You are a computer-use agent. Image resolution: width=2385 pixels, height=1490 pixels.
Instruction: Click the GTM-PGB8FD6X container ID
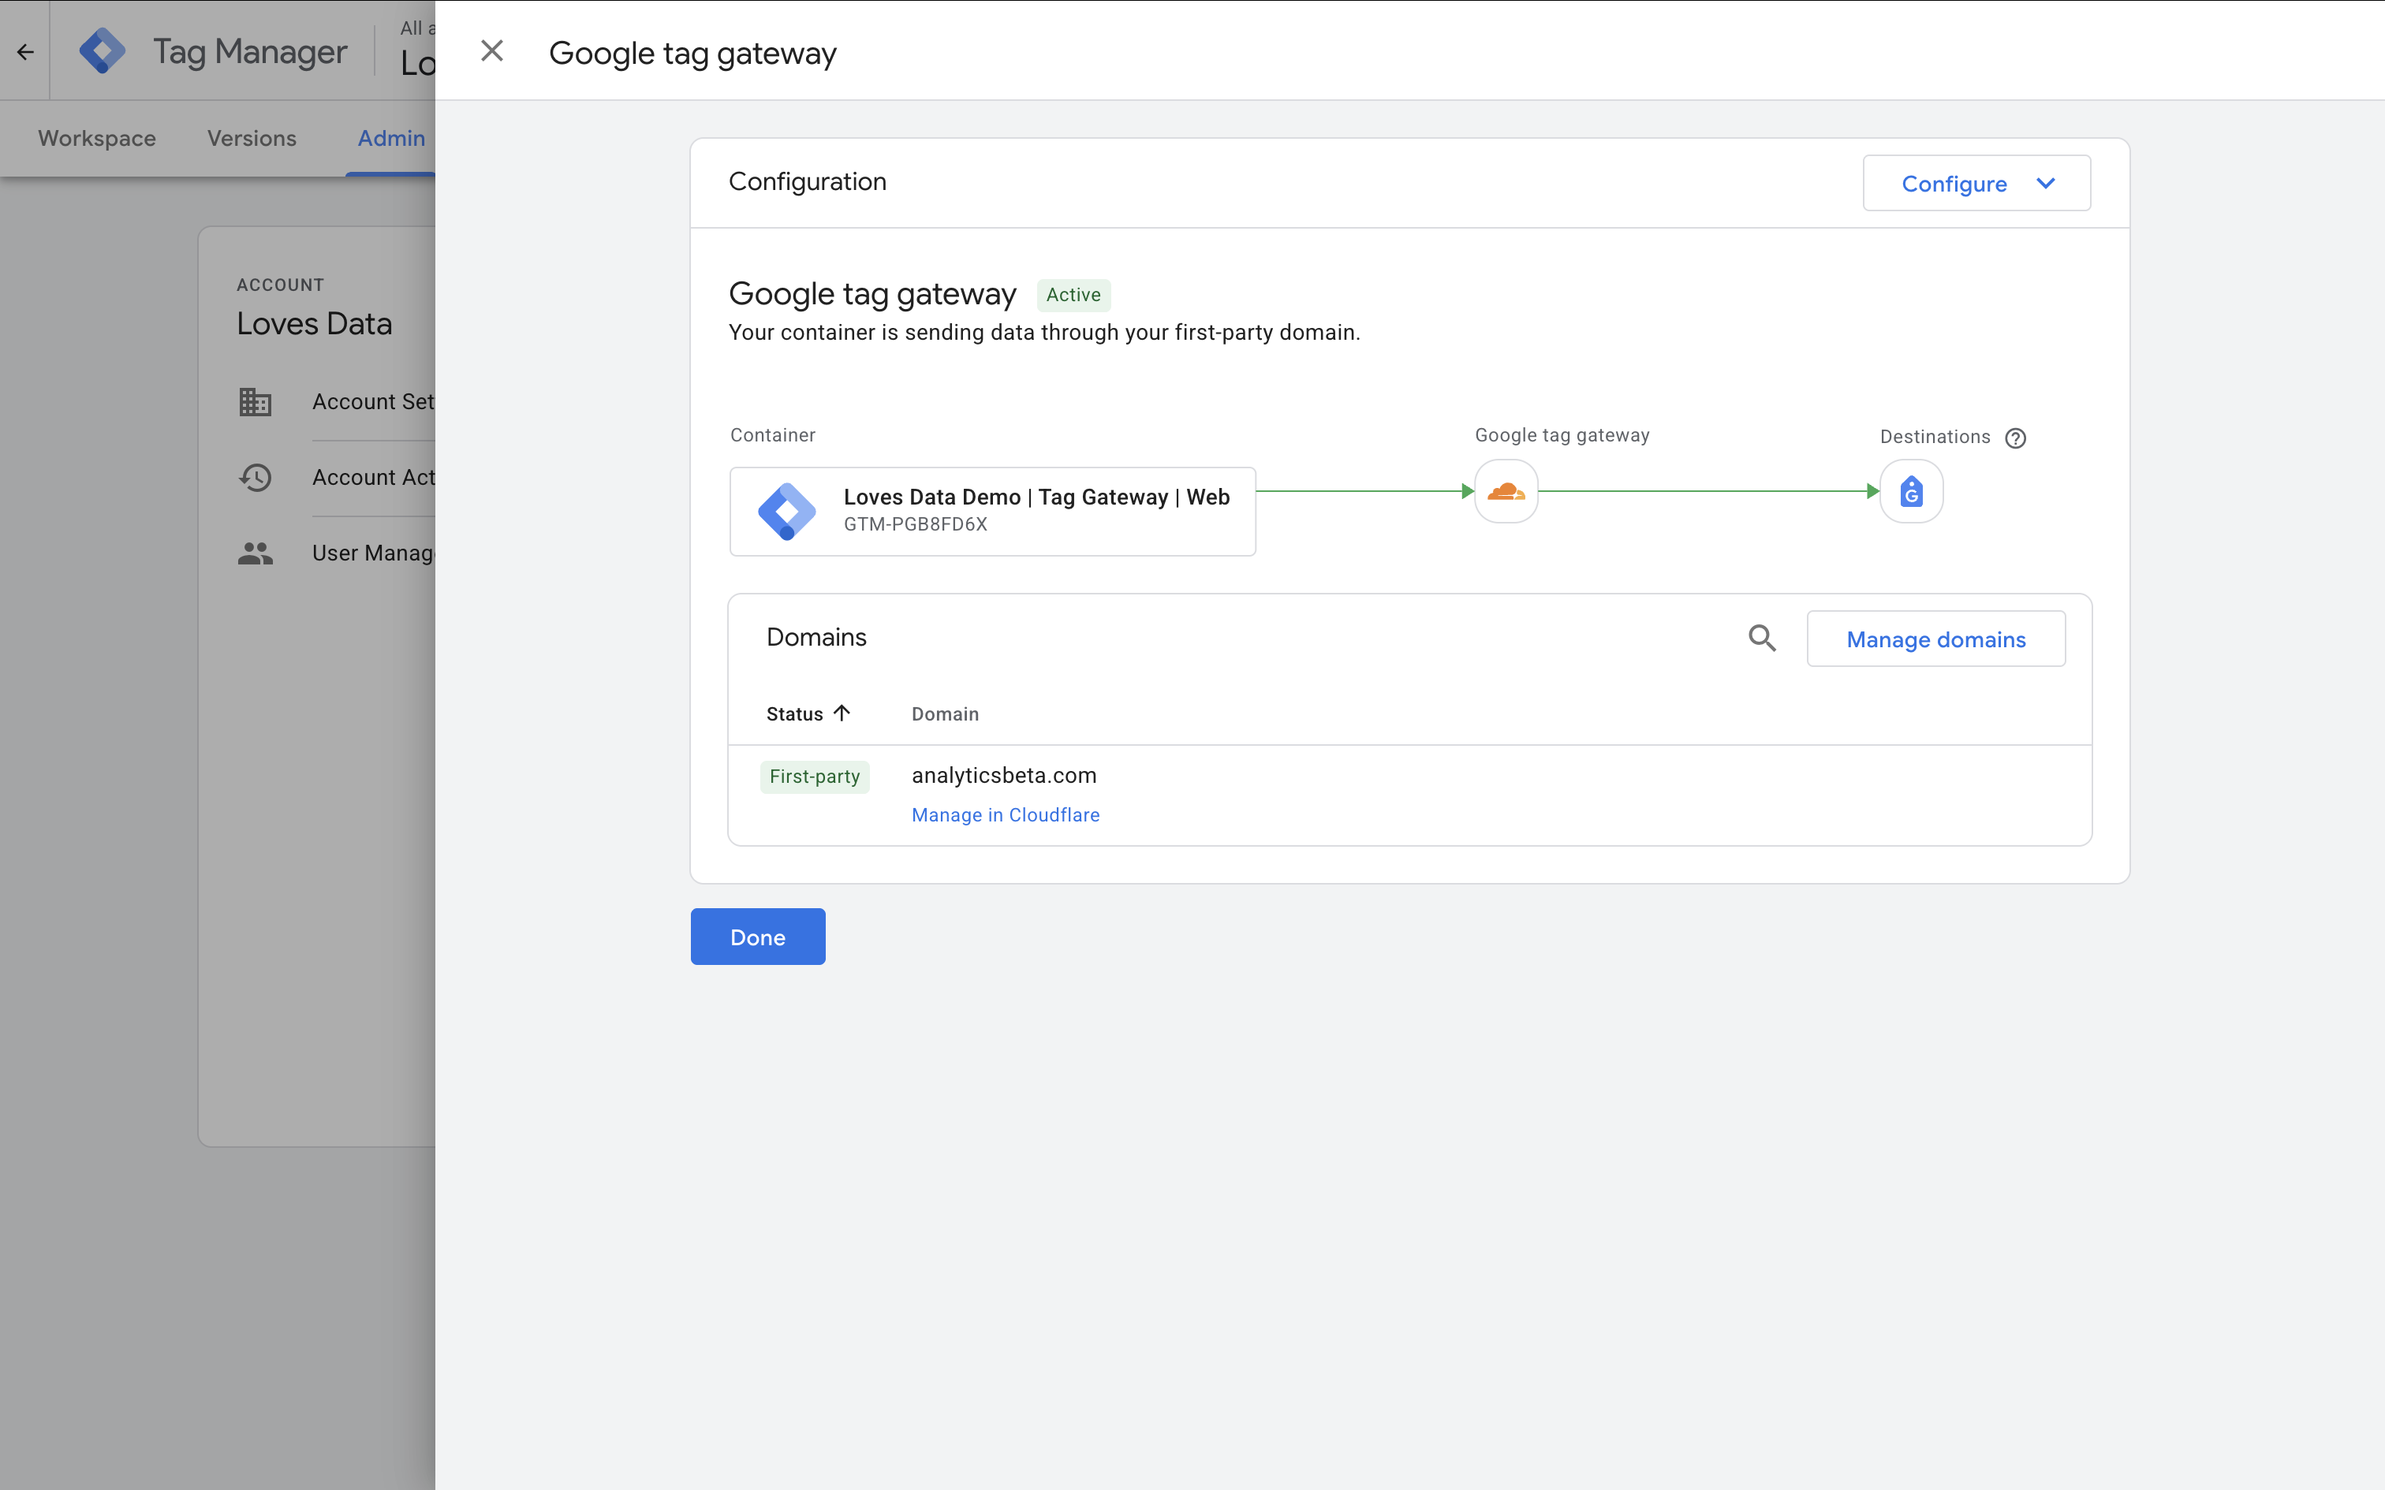pos(915,524)
